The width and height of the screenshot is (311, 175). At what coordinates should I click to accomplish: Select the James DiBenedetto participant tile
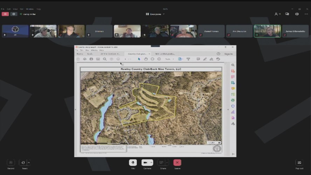295,31
